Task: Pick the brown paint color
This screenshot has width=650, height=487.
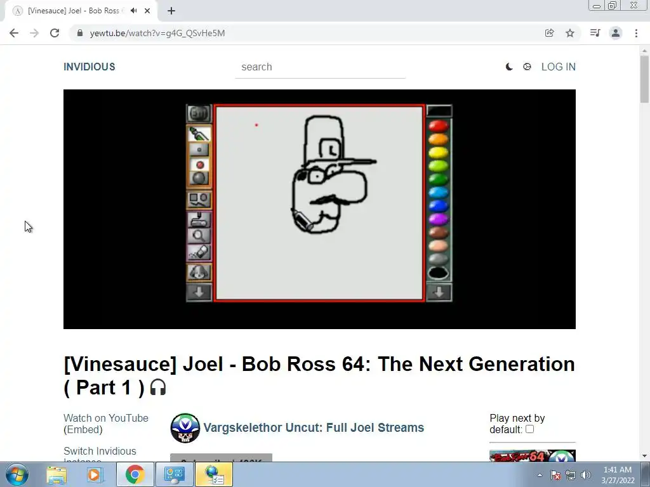Action: [x=438, y=232]
